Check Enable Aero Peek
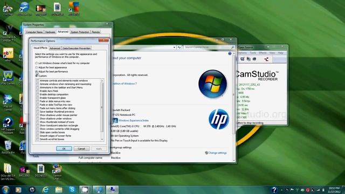The height and width of the screenshot is (194, 345). pos(38,91)
